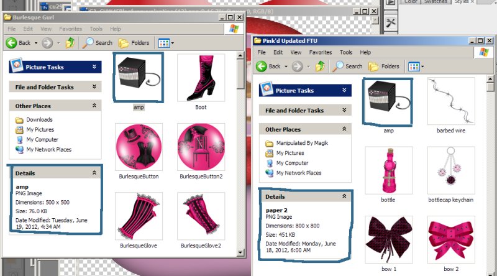Toggle Folders pane in Pink'd Updated FTU window
Viewport: 497px width, 276px height.
383,67
